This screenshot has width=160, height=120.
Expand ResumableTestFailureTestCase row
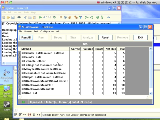tap(19, 73)
